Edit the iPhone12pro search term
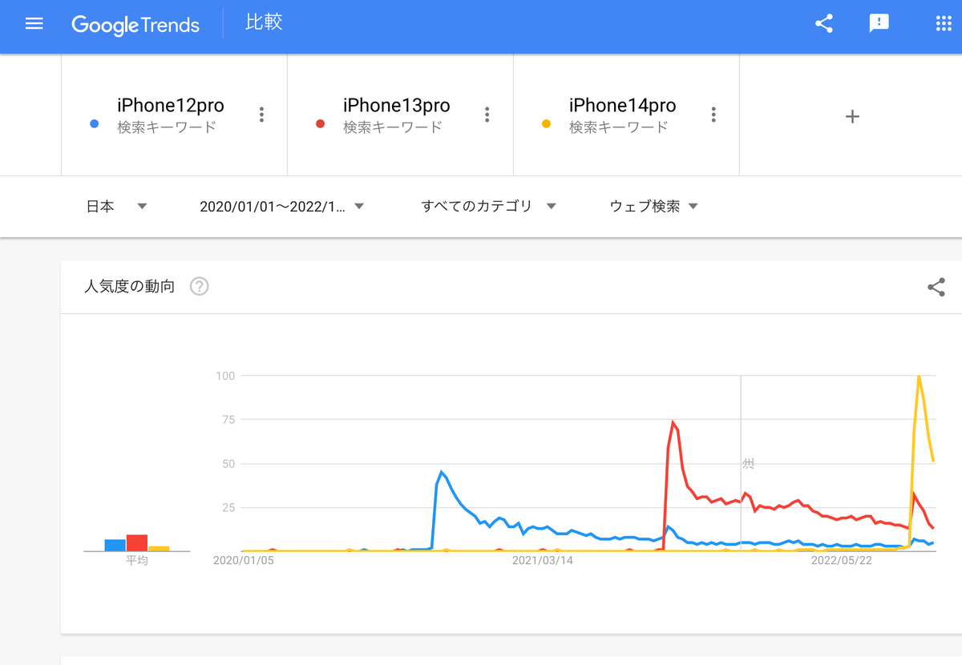 click(171, 105)
